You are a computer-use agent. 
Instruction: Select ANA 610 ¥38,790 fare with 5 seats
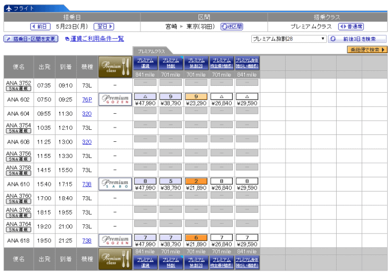[171, 181]
